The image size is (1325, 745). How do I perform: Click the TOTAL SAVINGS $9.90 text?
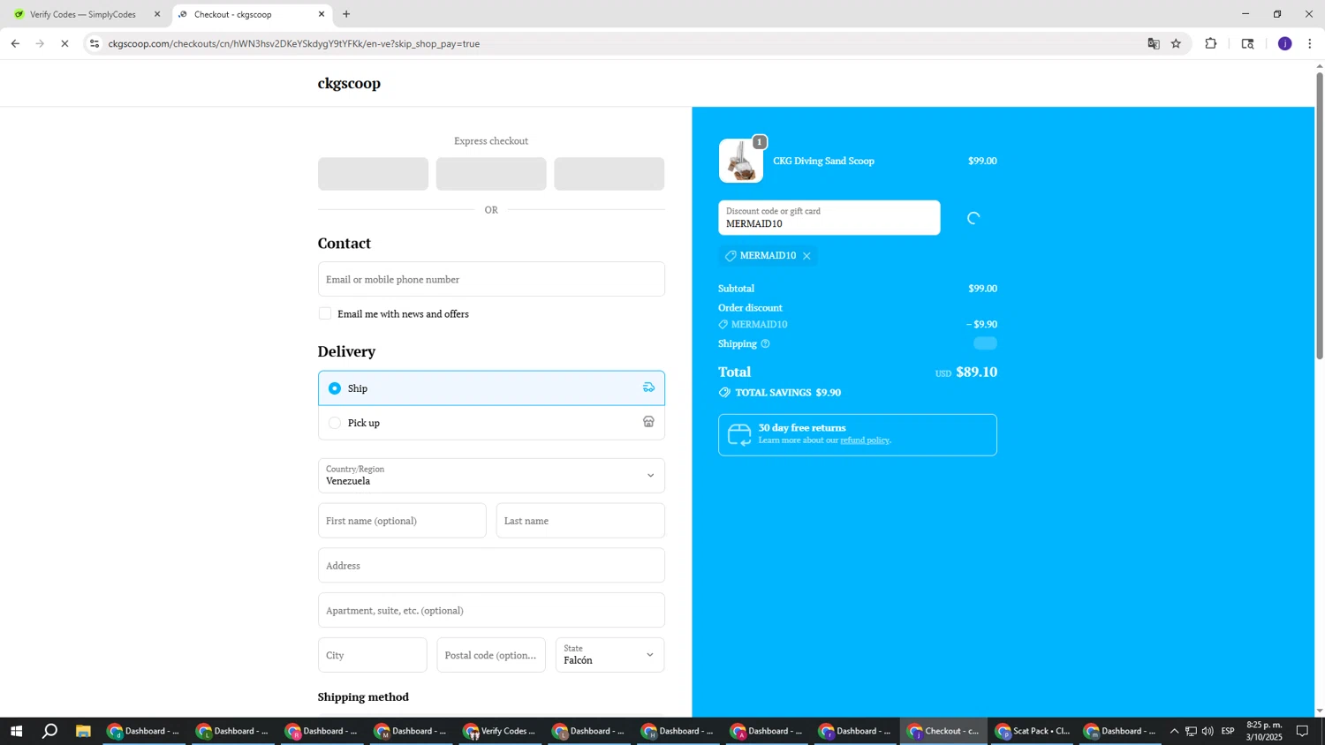tap(788, 393)
